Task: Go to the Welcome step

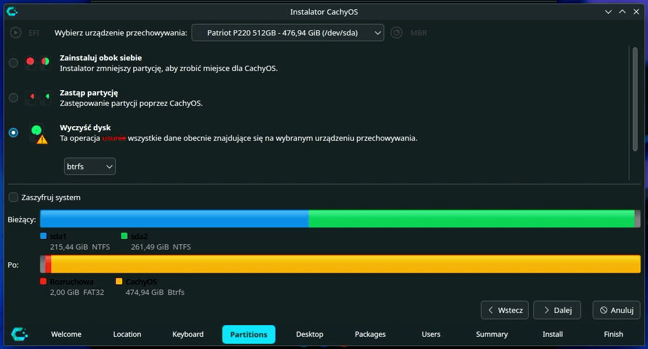Action: coord(66,334)
